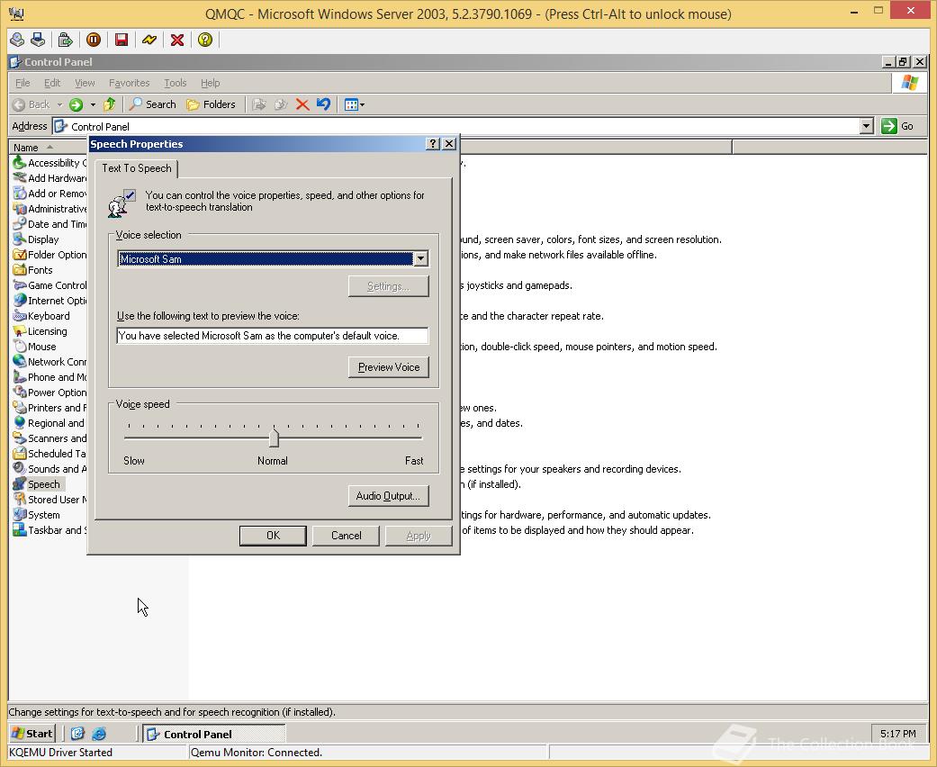Image resolution: width=937 pixels, height=767 pixels.
Task: Click the Start button
Action: coord(32,734)
